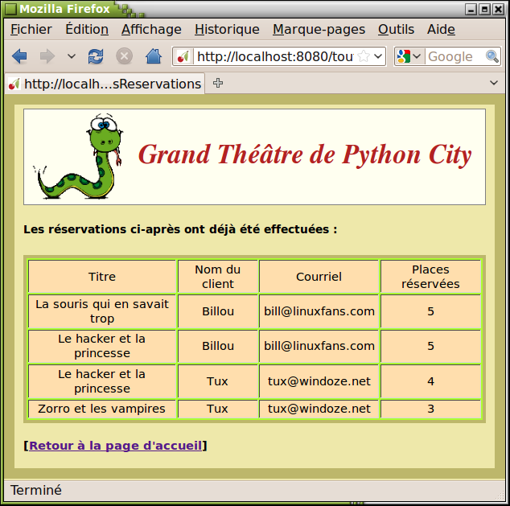The image size is (510, 506).
Task: Click in the Google search box
Action: click(453, 56)
